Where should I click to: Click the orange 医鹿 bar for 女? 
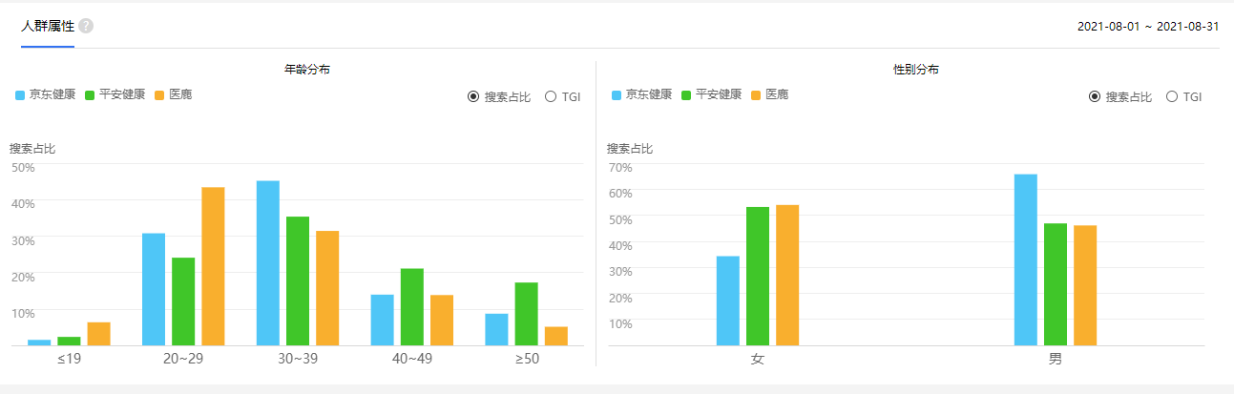pos(787,275)
